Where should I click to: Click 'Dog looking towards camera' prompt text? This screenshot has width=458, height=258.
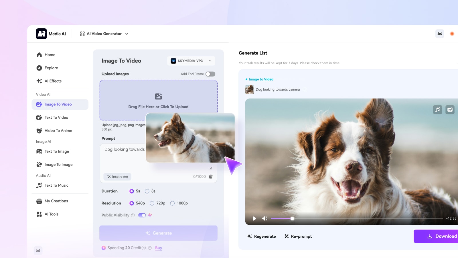(278, 89)
